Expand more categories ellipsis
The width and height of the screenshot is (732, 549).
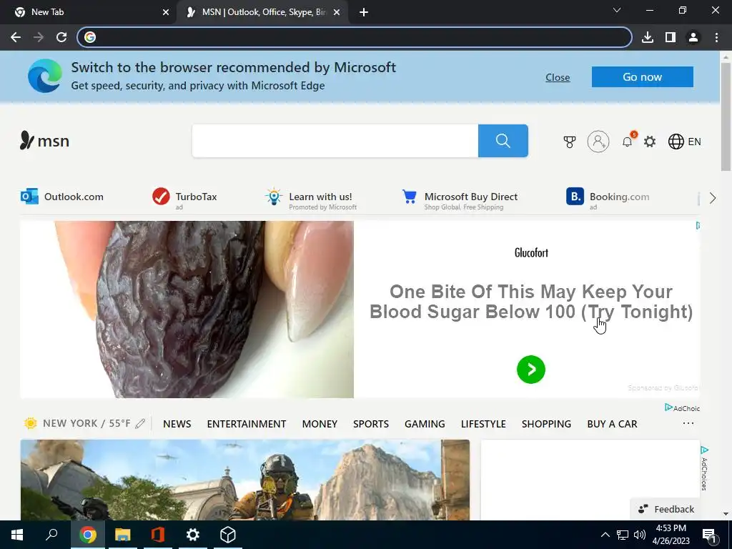pyautogui.click(x=688, y=423)
